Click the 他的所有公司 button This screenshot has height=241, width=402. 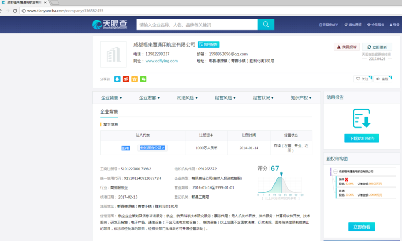tap(152, 148)
